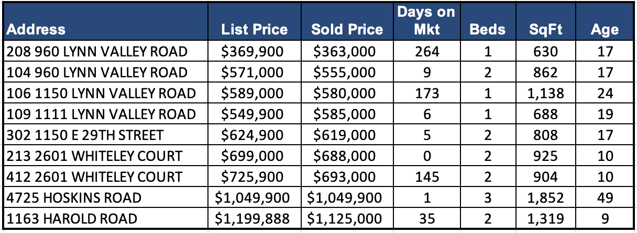
Task: Select the 109 1111 Lynn Valley Road cell
Action: pyautogui.click(x=100, y=114)
